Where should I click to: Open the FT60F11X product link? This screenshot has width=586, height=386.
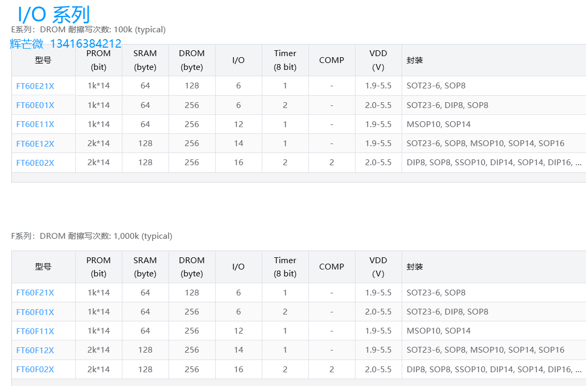click(x=35, y=331)
